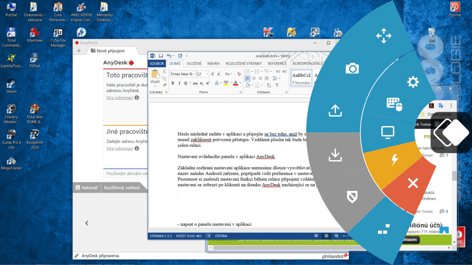Take a screenshot with the camera icon
Screen dimensions: 472x265
coord(352,69)
